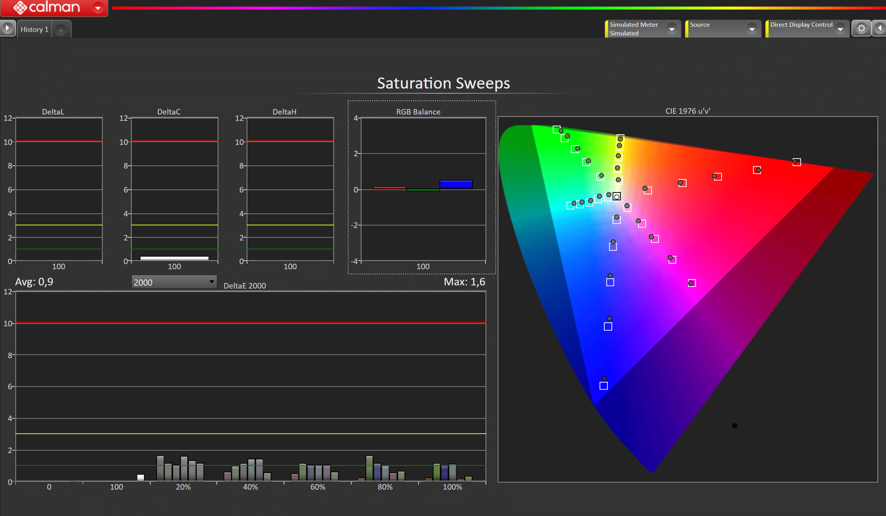886x516 pixels.
Task: Select the blue bar in RGB Balance
Action: pos(456,185)
